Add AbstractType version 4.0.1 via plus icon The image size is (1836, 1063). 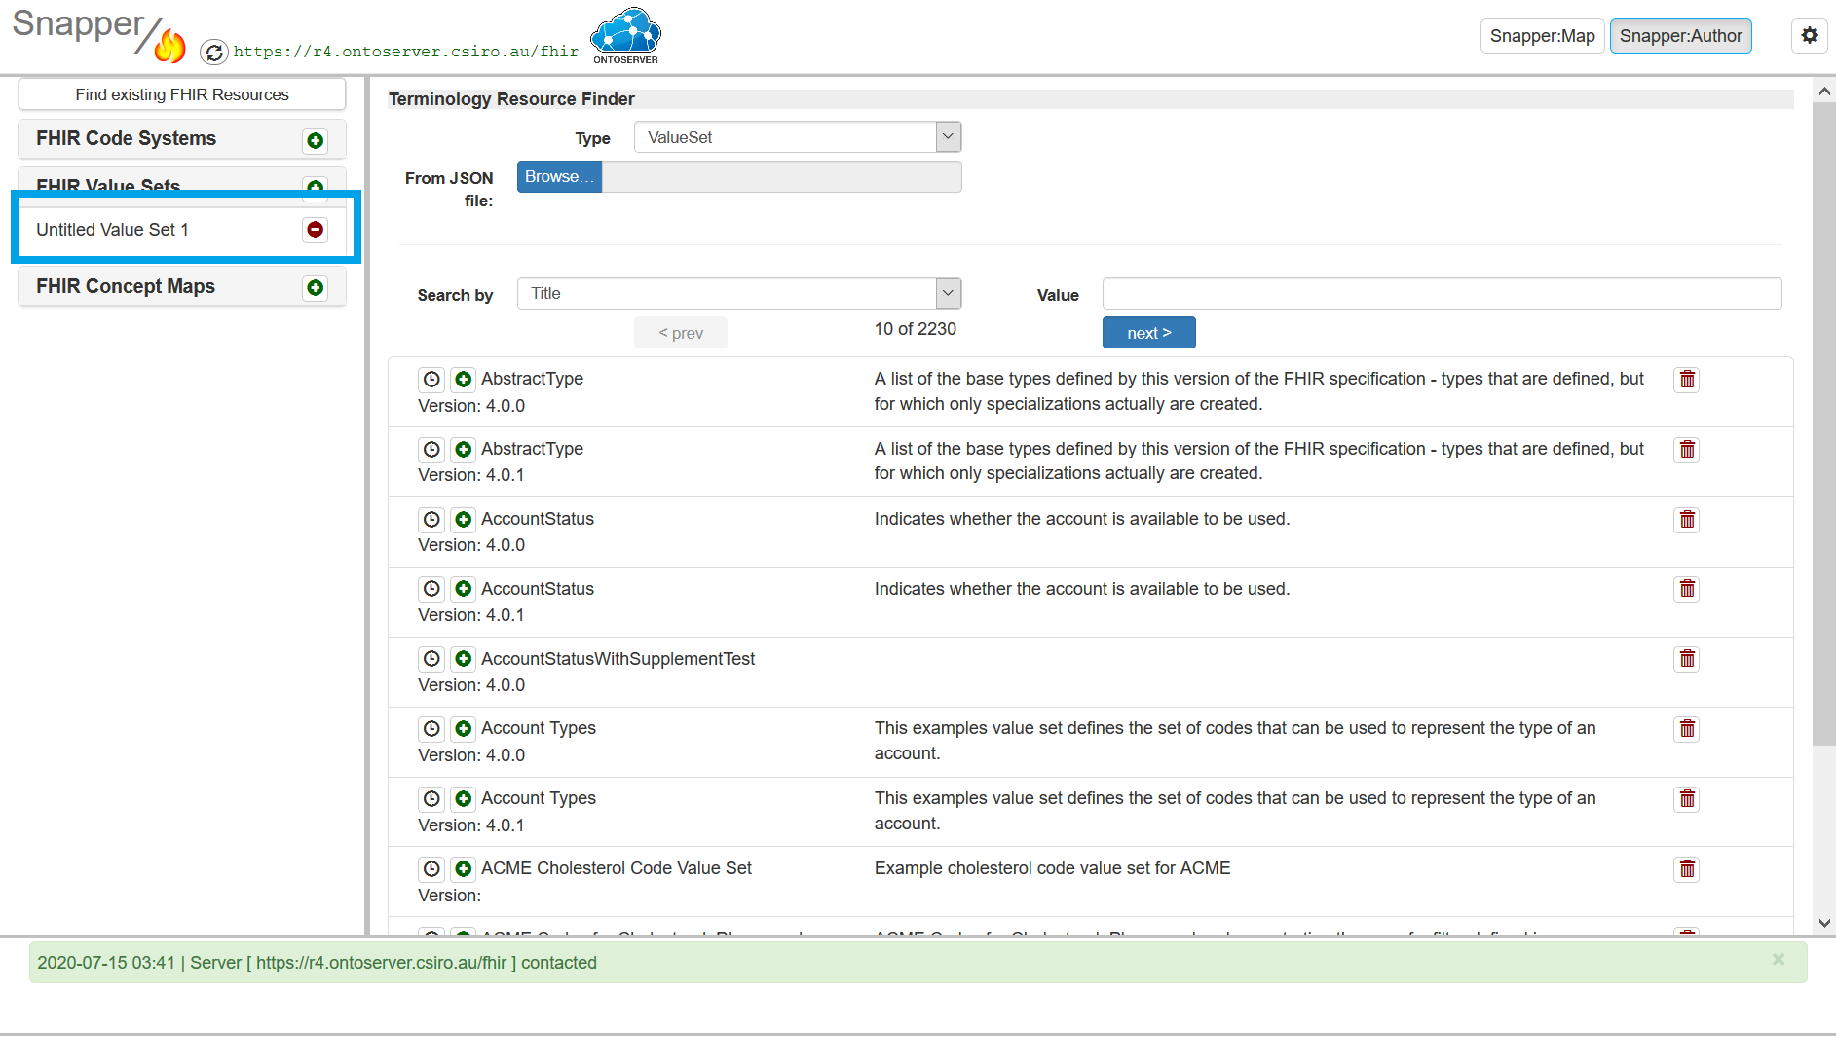464,450
